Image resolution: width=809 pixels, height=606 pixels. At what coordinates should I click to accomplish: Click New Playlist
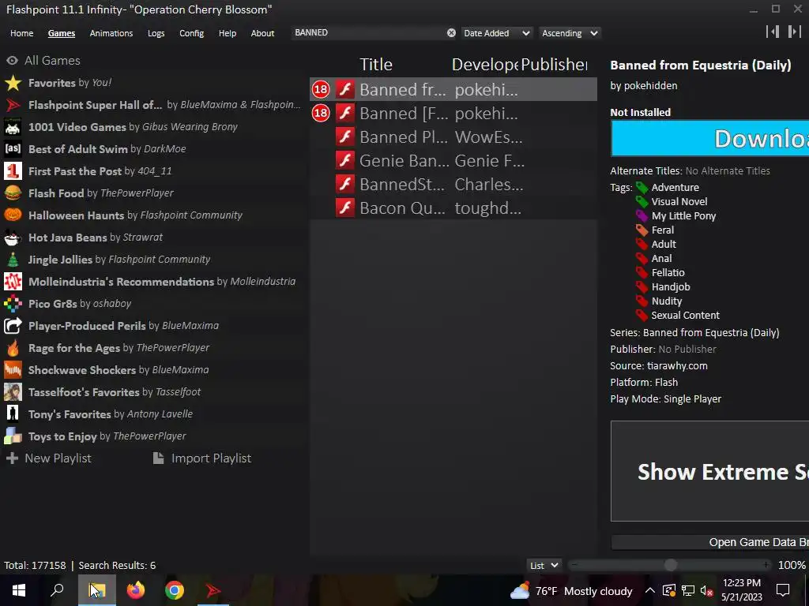point(48,458)
